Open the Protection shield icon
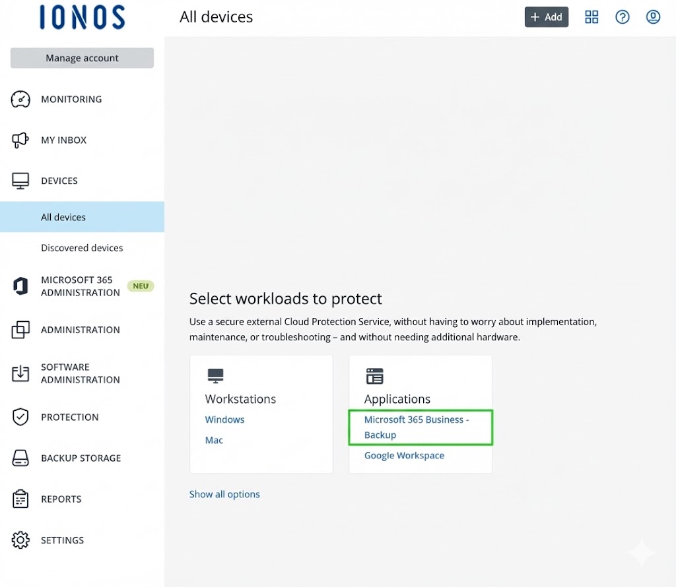The image size is (676, 587). 20,417
